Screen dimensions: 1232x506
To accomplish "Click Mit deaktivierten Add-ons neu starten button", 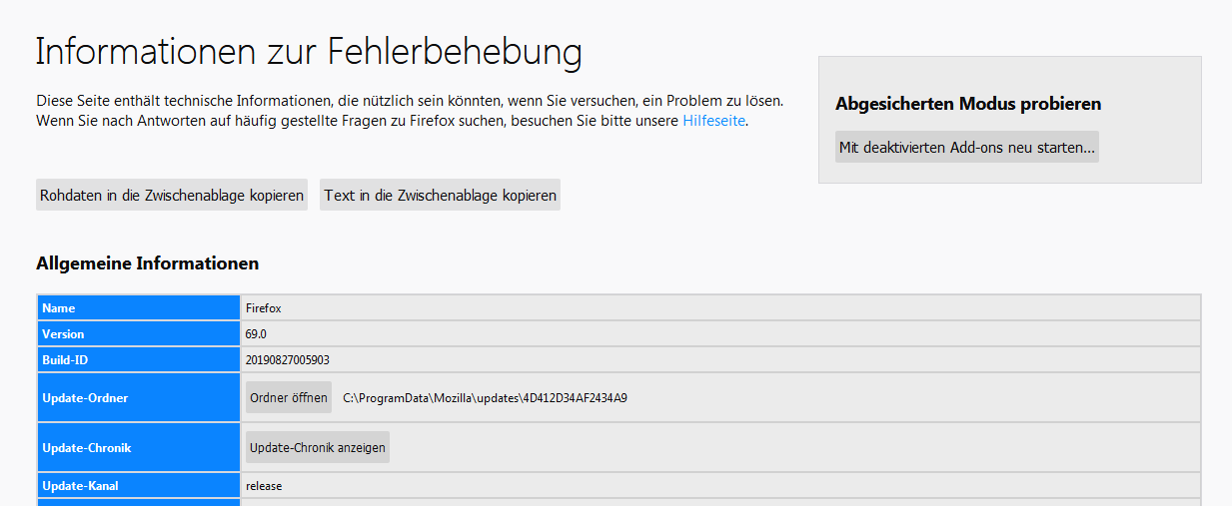I will (x=967, y=147).
